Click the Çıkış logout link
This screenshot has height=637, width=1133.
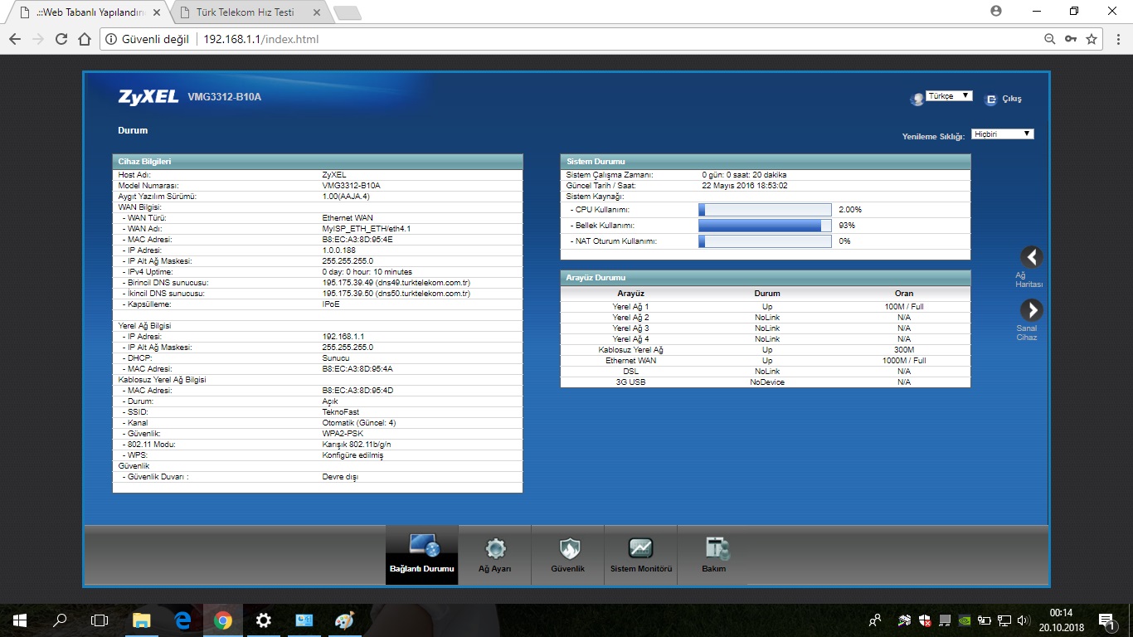click(x=1012, y=99)
